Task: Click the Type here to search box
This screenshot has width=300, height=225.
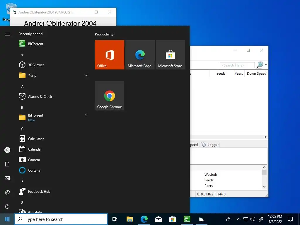Action: [x=61, y=219]
